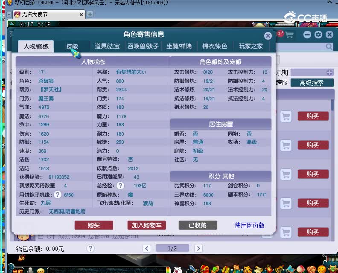Switch to the 坐骑/祥瑞 tab

tap(179, 46)
